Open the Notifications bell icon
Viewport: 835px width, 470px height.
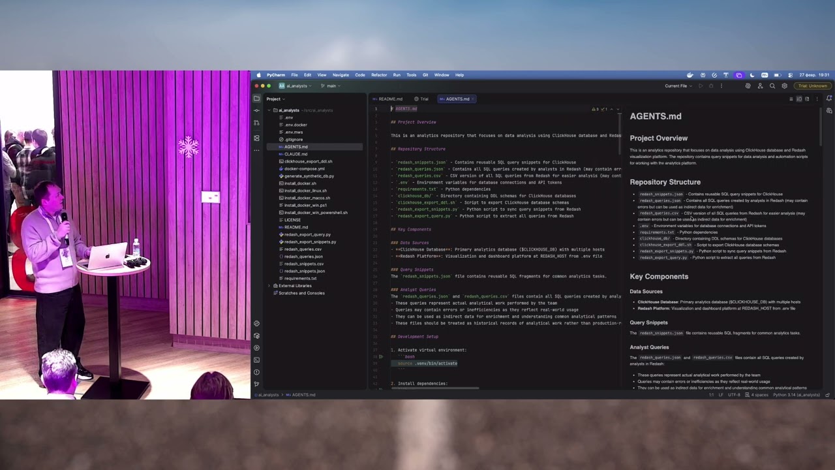[829, 99]
